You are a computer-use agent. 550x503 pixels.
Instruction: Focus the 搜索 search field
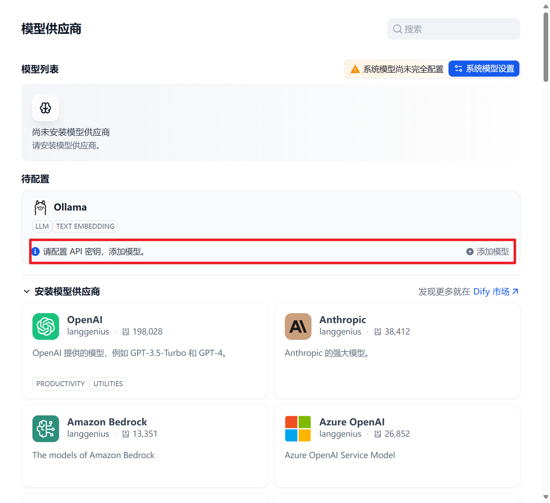coord(453,29)
